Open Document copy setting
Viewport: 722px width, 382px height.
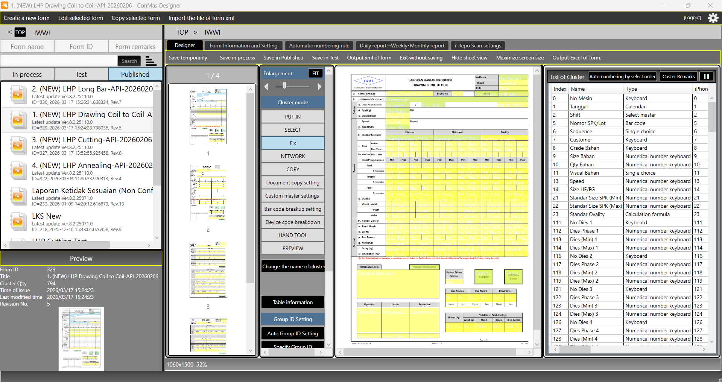(x=293, y=183)
